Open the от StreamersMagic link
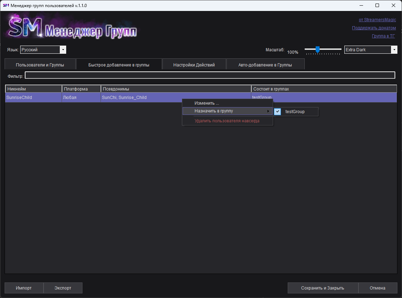The image size is (402, 298). coord(377,20)
